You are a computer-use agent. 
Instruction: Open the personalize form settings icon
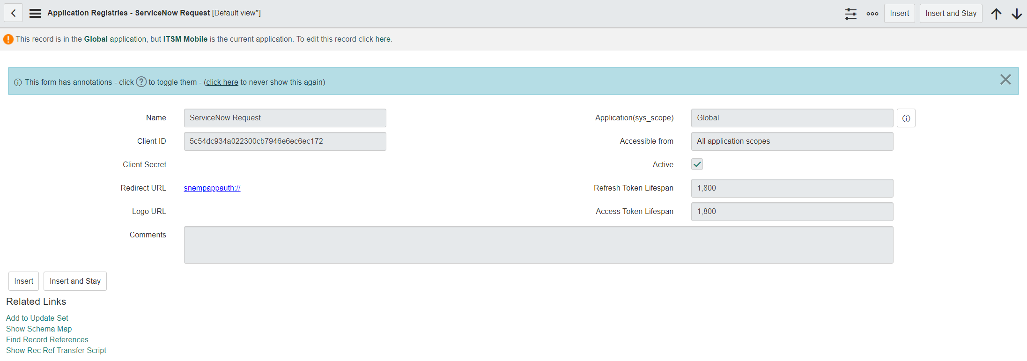click(x=850, y=14)
